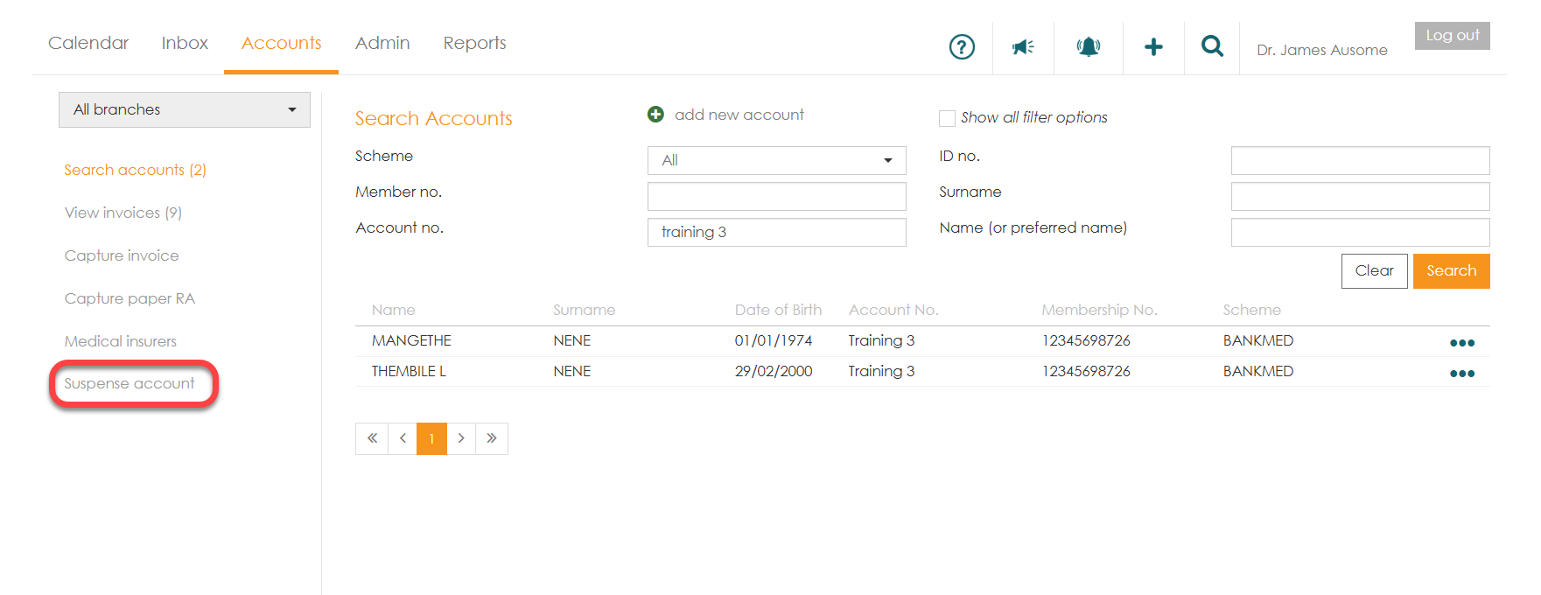Open Suspense account in sidebar
This screenshot has width=1541, height=595.
pyautogui.click(x=130, y=383)
